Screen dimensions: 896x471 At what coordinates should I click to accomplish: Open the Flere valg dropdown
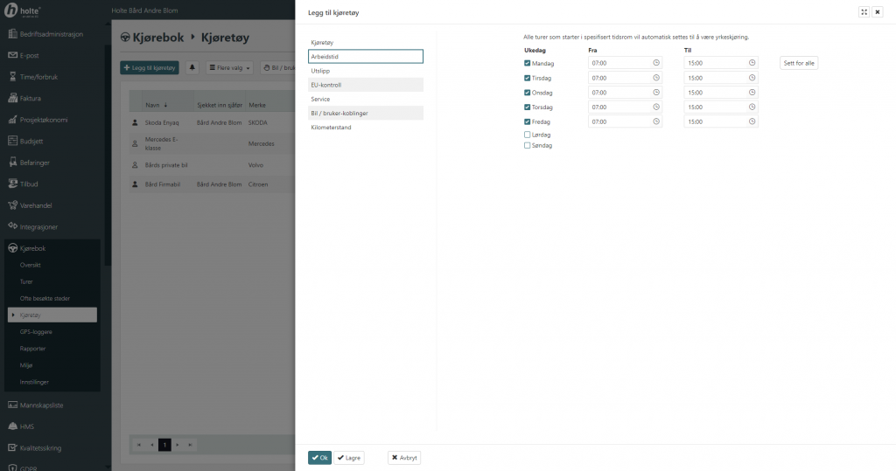(229, 67)
